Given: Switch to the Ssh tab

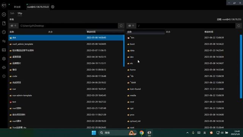Looking at the screenshot, I should click(12, 13).
